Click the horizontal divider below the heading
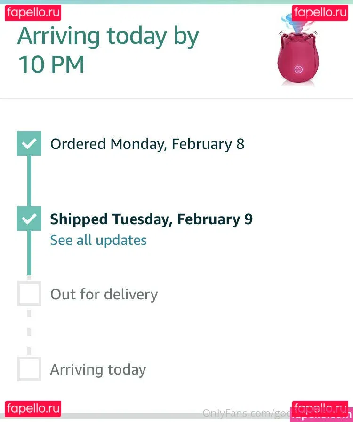Image resolution: width=353 pixels, height=422 pixels. 176,99
